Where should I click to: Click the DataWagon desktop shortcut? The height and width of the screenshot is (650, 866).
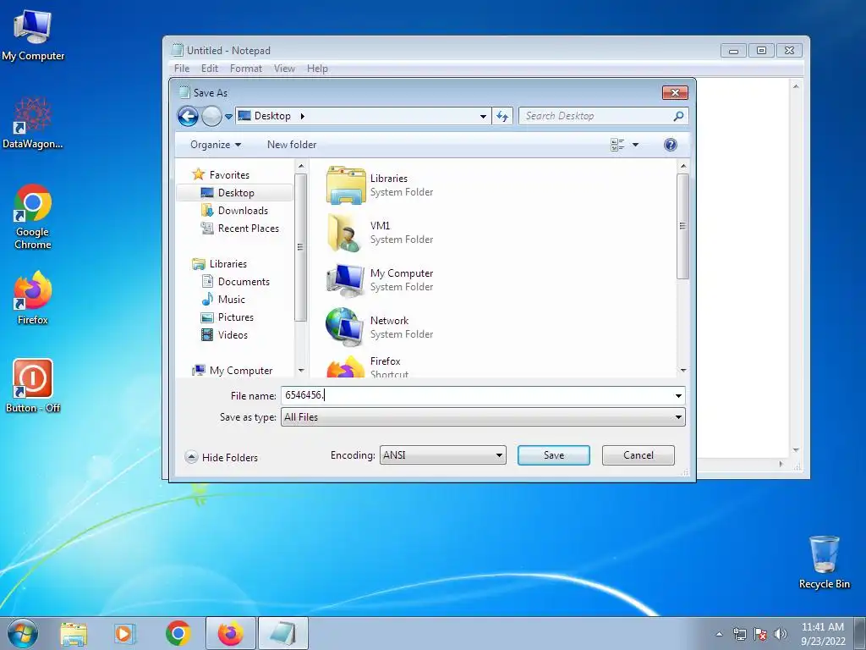coord(33,123)
